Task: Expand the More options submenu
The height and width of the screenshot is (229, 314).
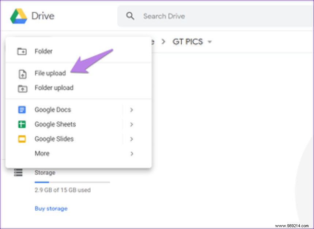Action: pos(132,153)
